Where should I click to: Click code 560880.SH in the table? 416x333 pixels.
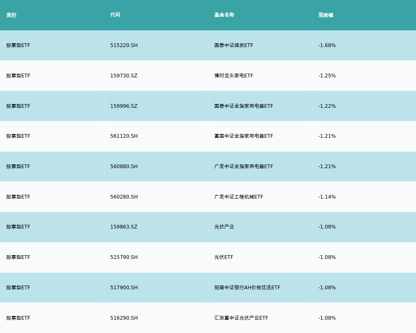(123, 166)
